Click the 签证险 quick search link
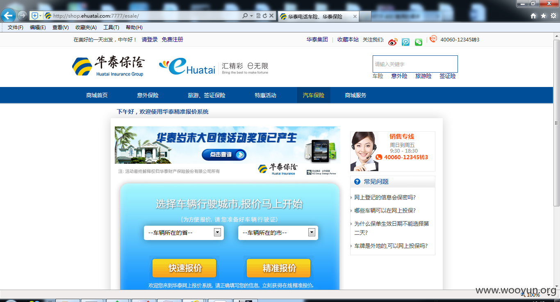 448,76
